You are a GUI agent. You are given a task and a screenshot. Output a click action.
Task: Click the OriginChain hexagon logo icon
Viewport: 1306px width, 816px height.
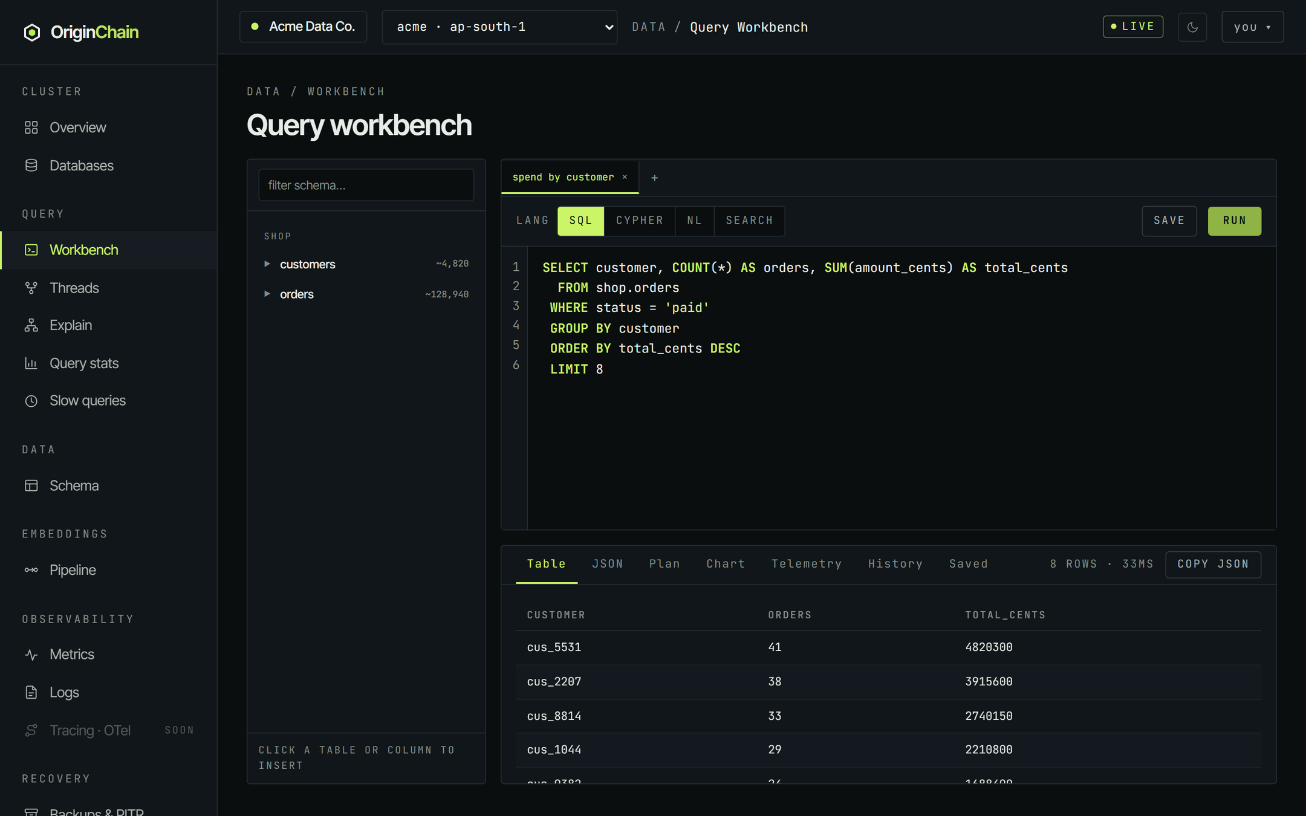click(32, 32)
